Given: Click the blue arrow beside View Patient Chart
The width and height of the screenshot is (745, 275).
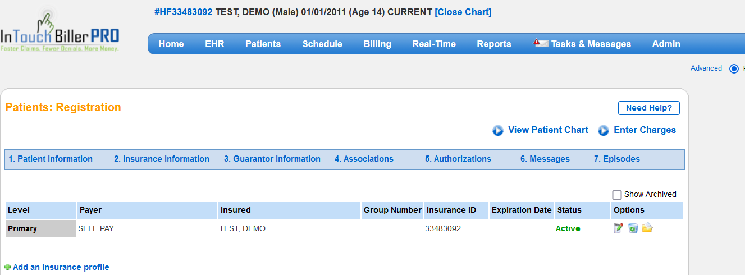Looking at the screenshot, I should [x=498, y=130].
